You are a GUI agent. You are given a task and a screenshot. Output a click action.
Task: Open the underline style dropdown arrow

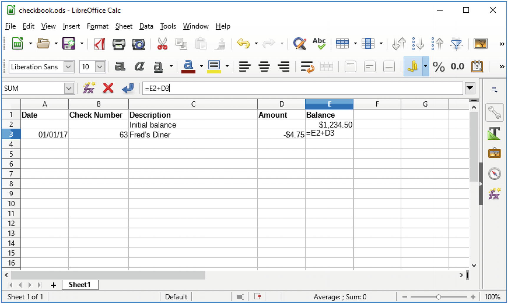point(171,66)
